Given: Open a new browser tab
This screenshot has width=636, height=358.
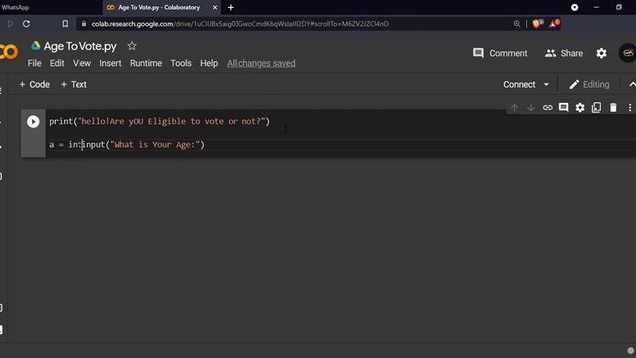Looking at the screenshot, I should 231,7.
